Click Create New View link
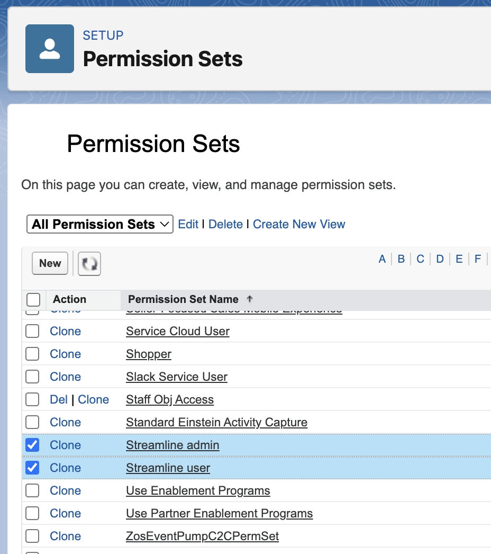The image size is (491, 554). (299, 224)
